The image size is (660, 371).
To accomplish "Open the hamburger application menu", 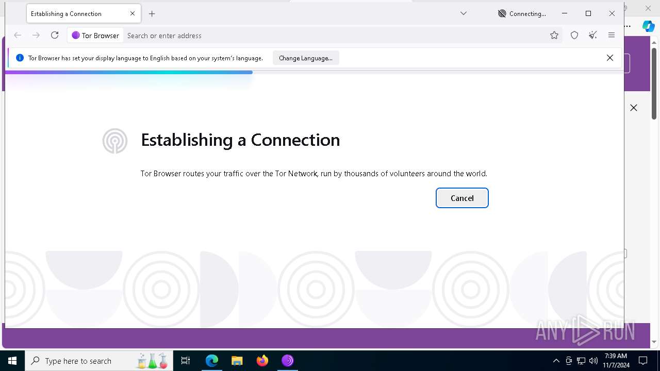I will click(612, 36).
